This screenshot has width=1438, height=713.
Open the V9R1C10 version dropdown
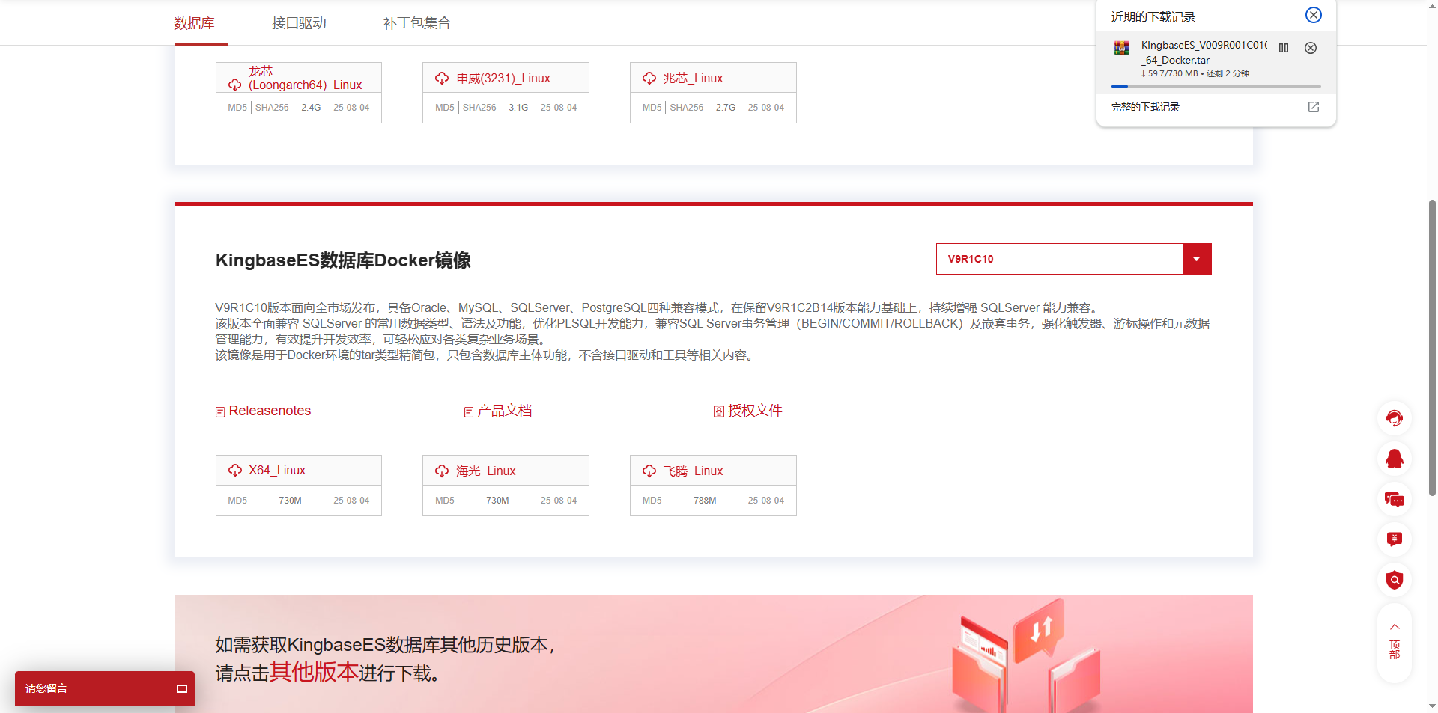tap(1074, 259)
